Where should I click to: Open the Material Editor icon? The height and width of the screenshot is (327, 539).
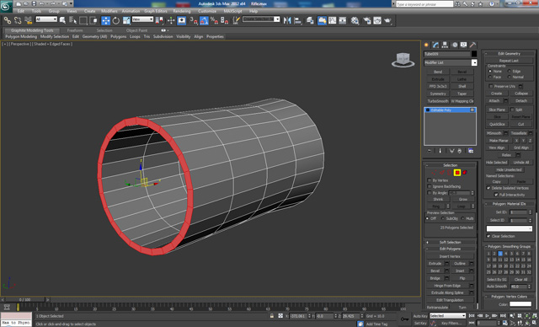coord(355,20)
